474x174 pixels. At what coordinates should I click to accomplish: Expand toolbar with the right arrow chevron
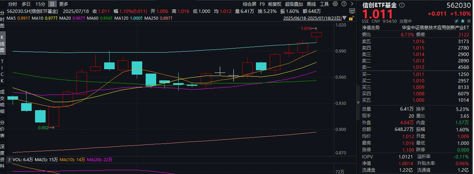pos(352,4)
